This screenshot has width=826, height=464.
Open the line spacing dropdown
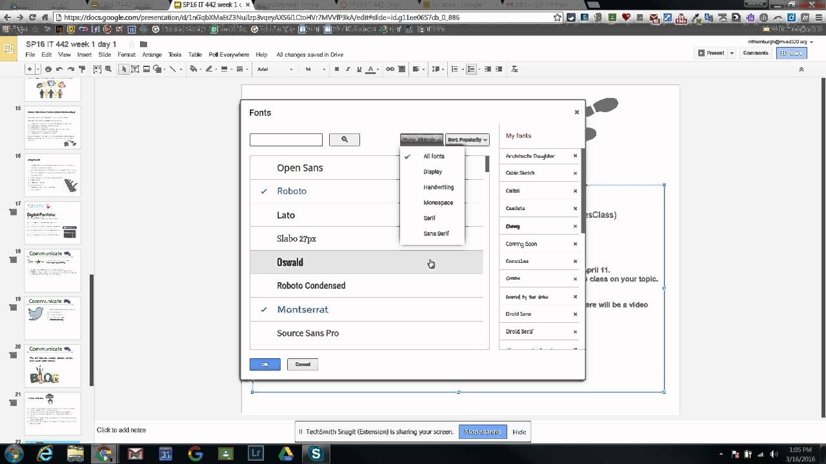(x=437, y=69)
